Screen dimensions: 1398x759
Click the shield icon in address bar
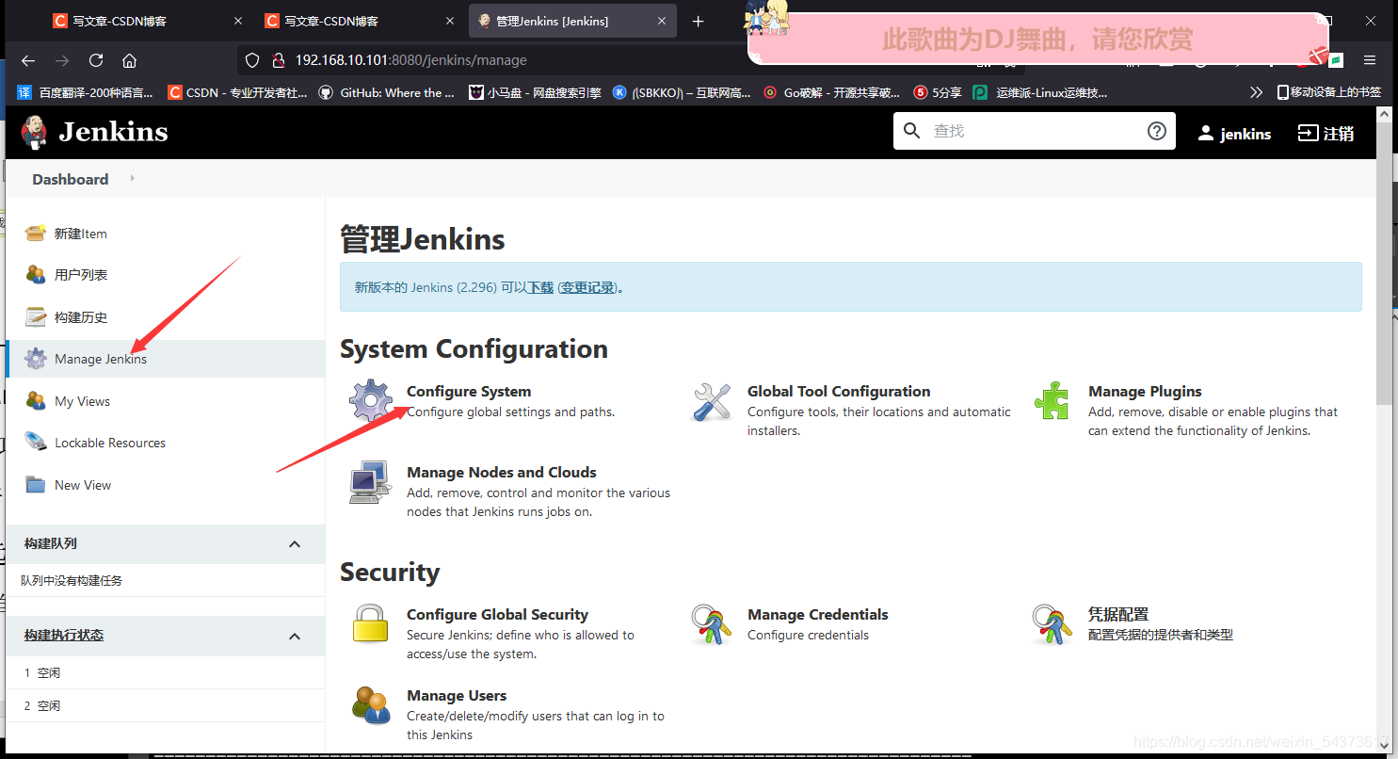pyautogui.click(x=251, y=60)
